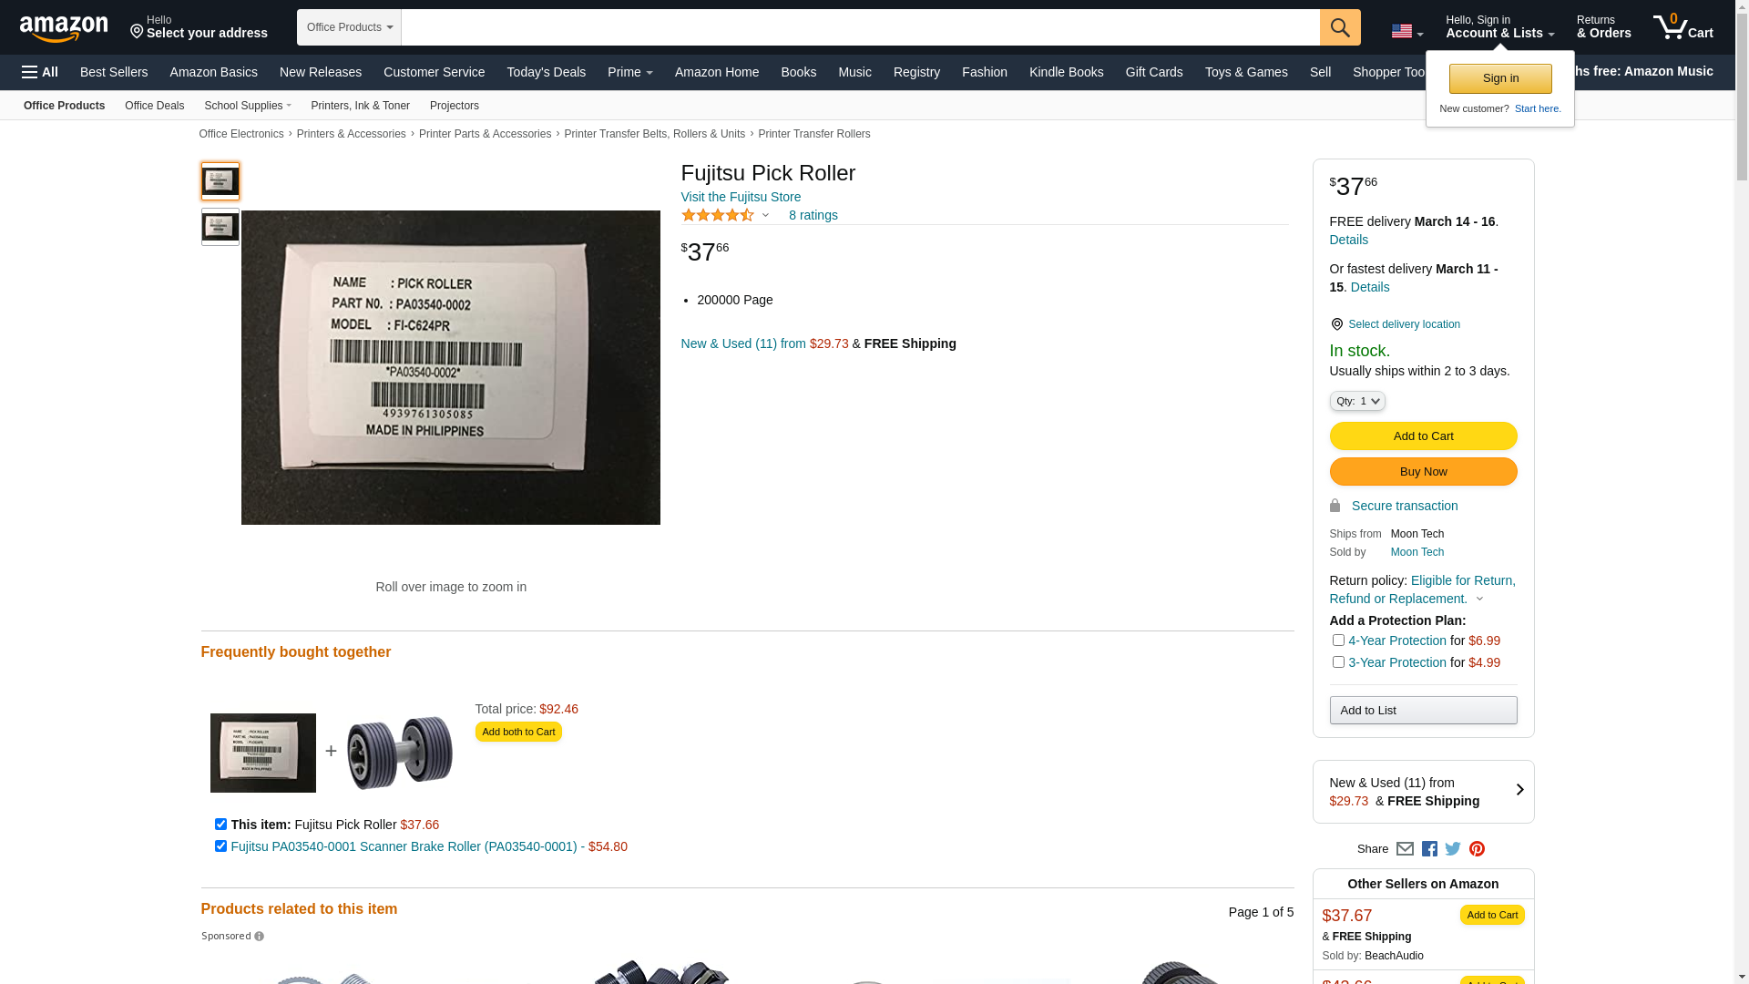Click the magnifying glass search button

pos(1340,27)
